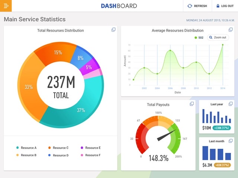This screenshot has height=178, width=238.
Task: Click the Zoom out button
Action: point(218,37)
